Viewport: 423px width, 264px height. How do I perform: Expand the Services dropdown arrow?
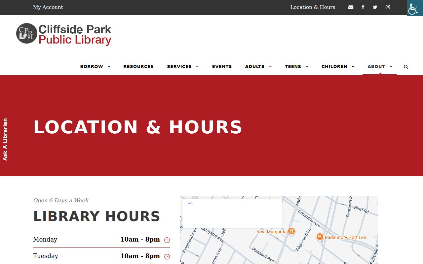pos(197,67)
